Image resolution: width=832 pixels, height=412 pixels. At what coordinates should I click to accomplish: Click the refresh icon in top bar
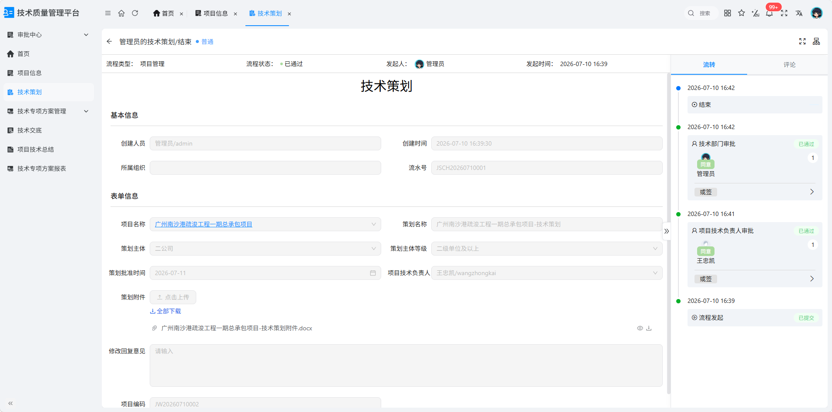click(135, 13)
